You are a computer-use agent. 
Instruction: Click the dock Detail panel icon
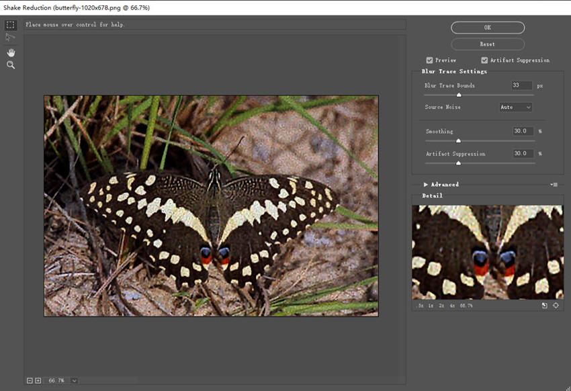click(545, 306)
